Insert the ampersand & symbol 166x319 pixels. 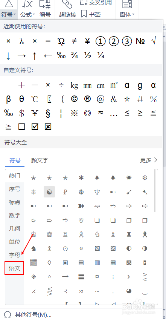[x=114, y=99]
